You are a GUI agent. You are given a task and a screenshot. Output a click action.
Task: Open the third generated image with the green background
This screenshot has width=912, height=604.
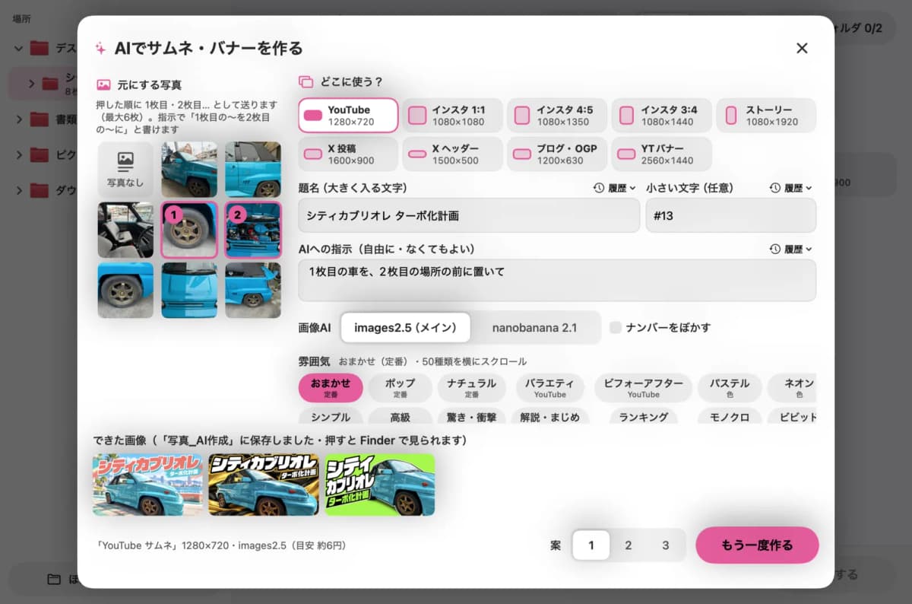point(380,485)
